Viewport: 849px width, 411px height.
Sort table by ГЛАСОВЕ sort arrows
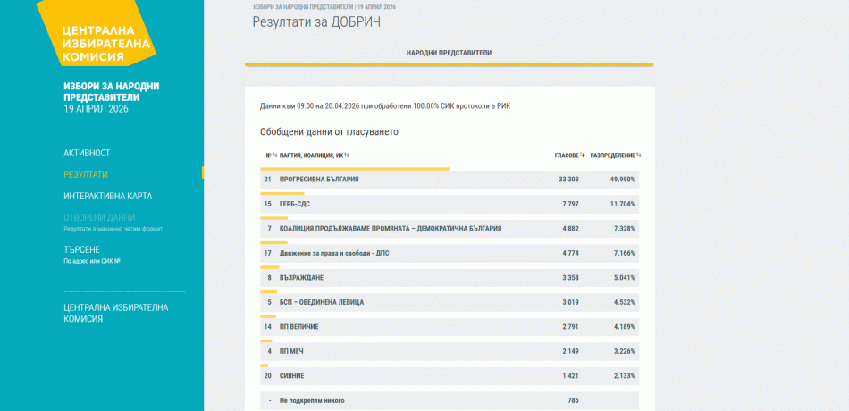(x=583, y=155)
